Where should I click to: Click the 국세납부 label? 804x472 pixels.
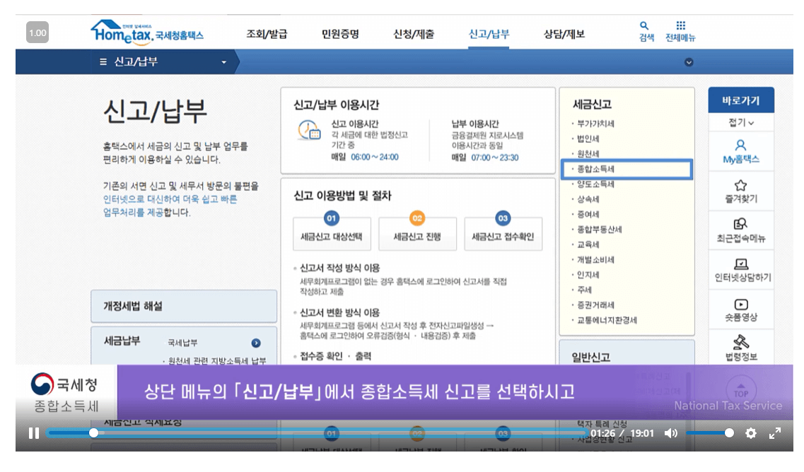pyautogui.click(x=182, y=343)
